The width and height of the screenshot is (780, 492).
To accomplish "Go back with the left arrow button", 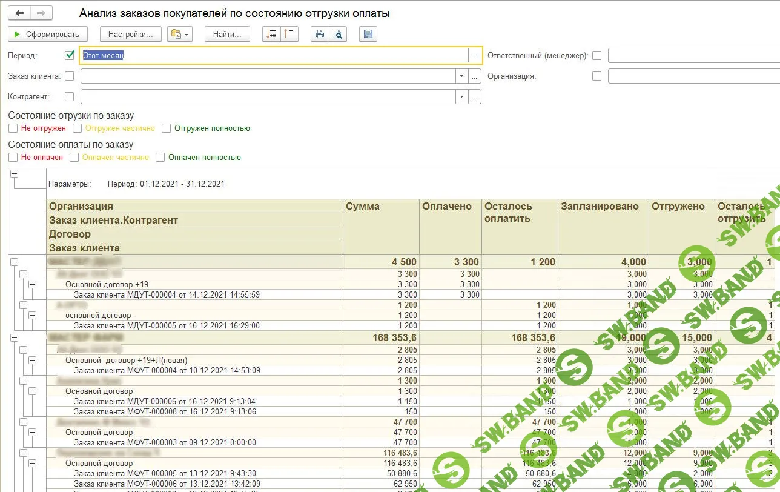I will pyautogui.click(x=19, y=13).
